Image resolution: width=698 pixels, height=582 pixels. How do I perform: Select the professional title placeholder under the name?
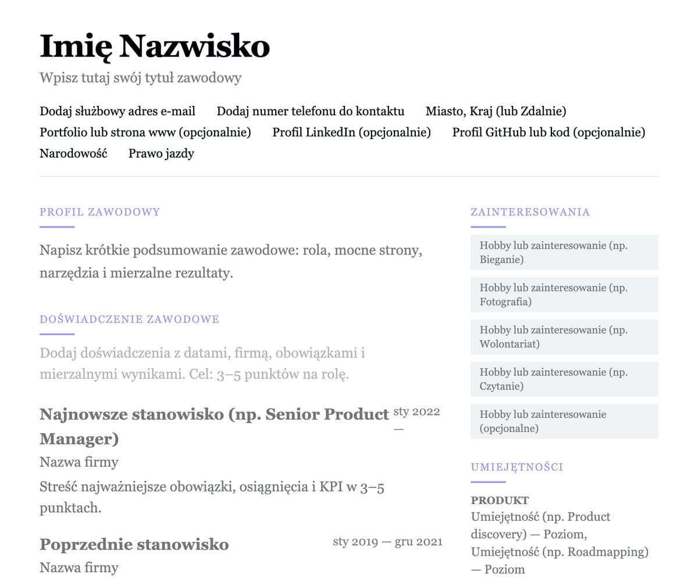(x=140, y=77)
